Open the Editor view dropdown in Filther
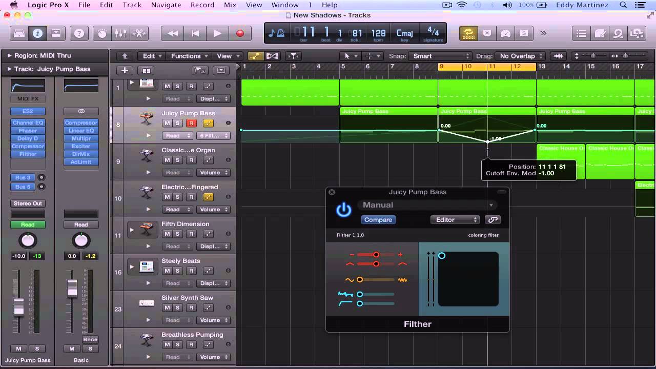This screenshot has width=656, height=369. click(455, 220)
